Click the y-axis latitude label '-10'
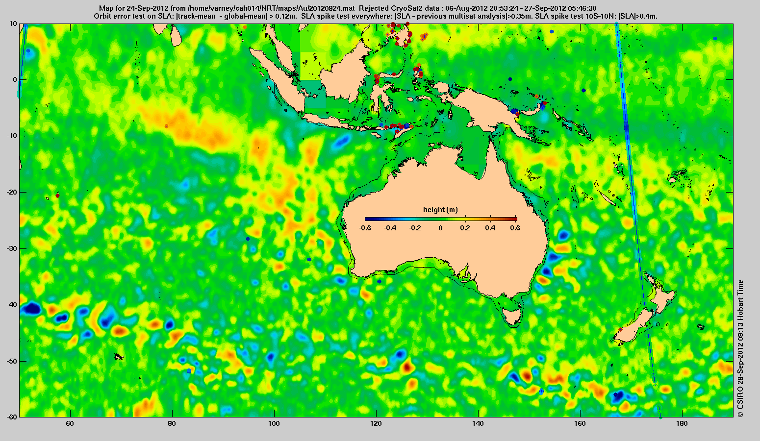 [11, 136]
